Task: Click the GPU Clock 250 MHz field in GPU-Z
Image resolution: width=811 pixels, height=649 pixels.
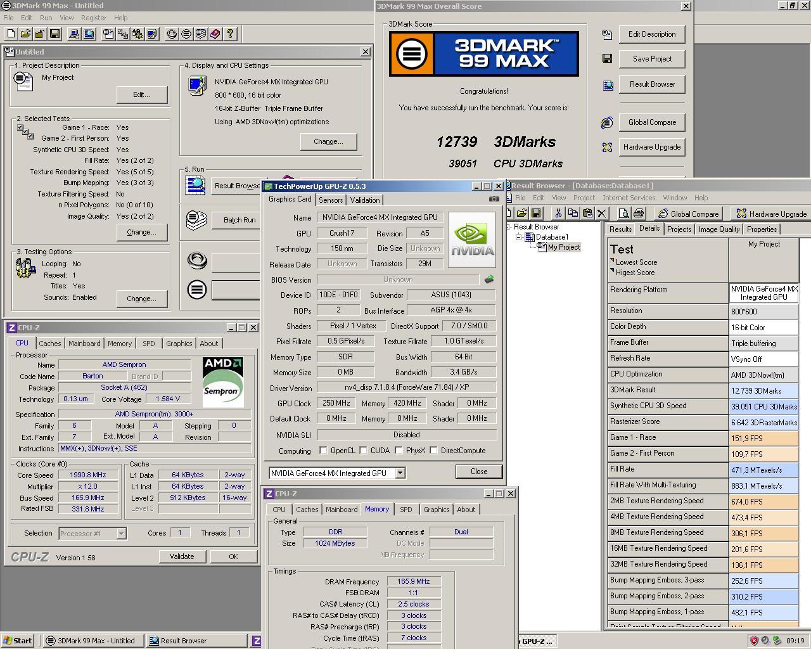Action: tap(336, 404)
